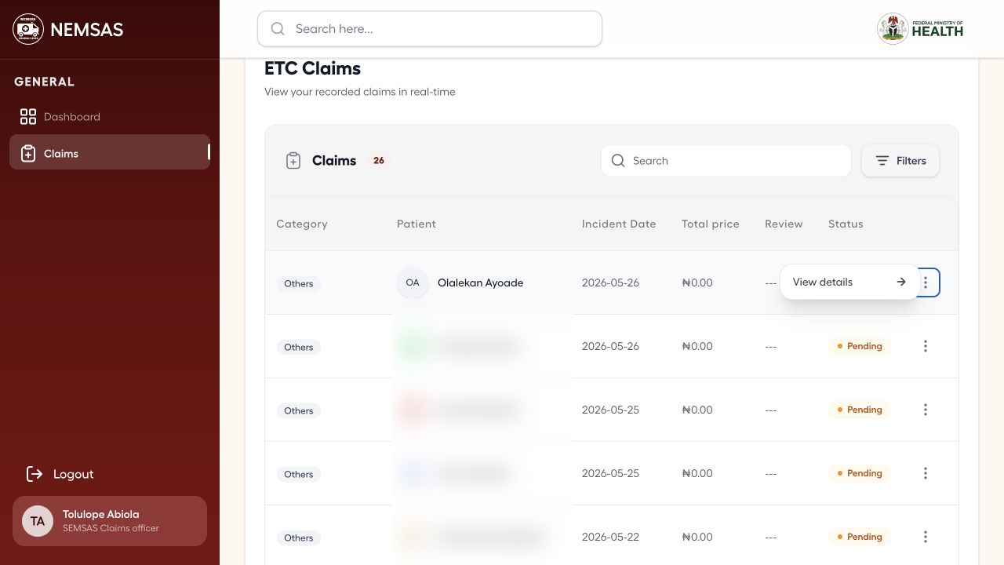Open the Dashboard grid icon in sidebar

(x=28, y=117)
